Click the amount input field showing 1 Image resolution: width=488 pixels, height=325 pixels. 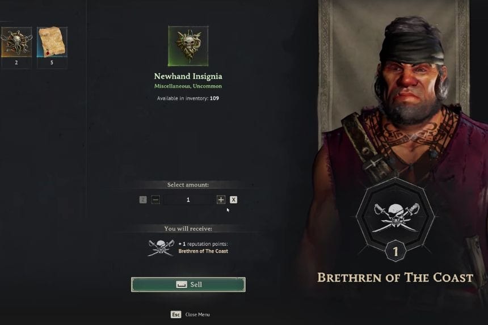click(x=188, y=200)
